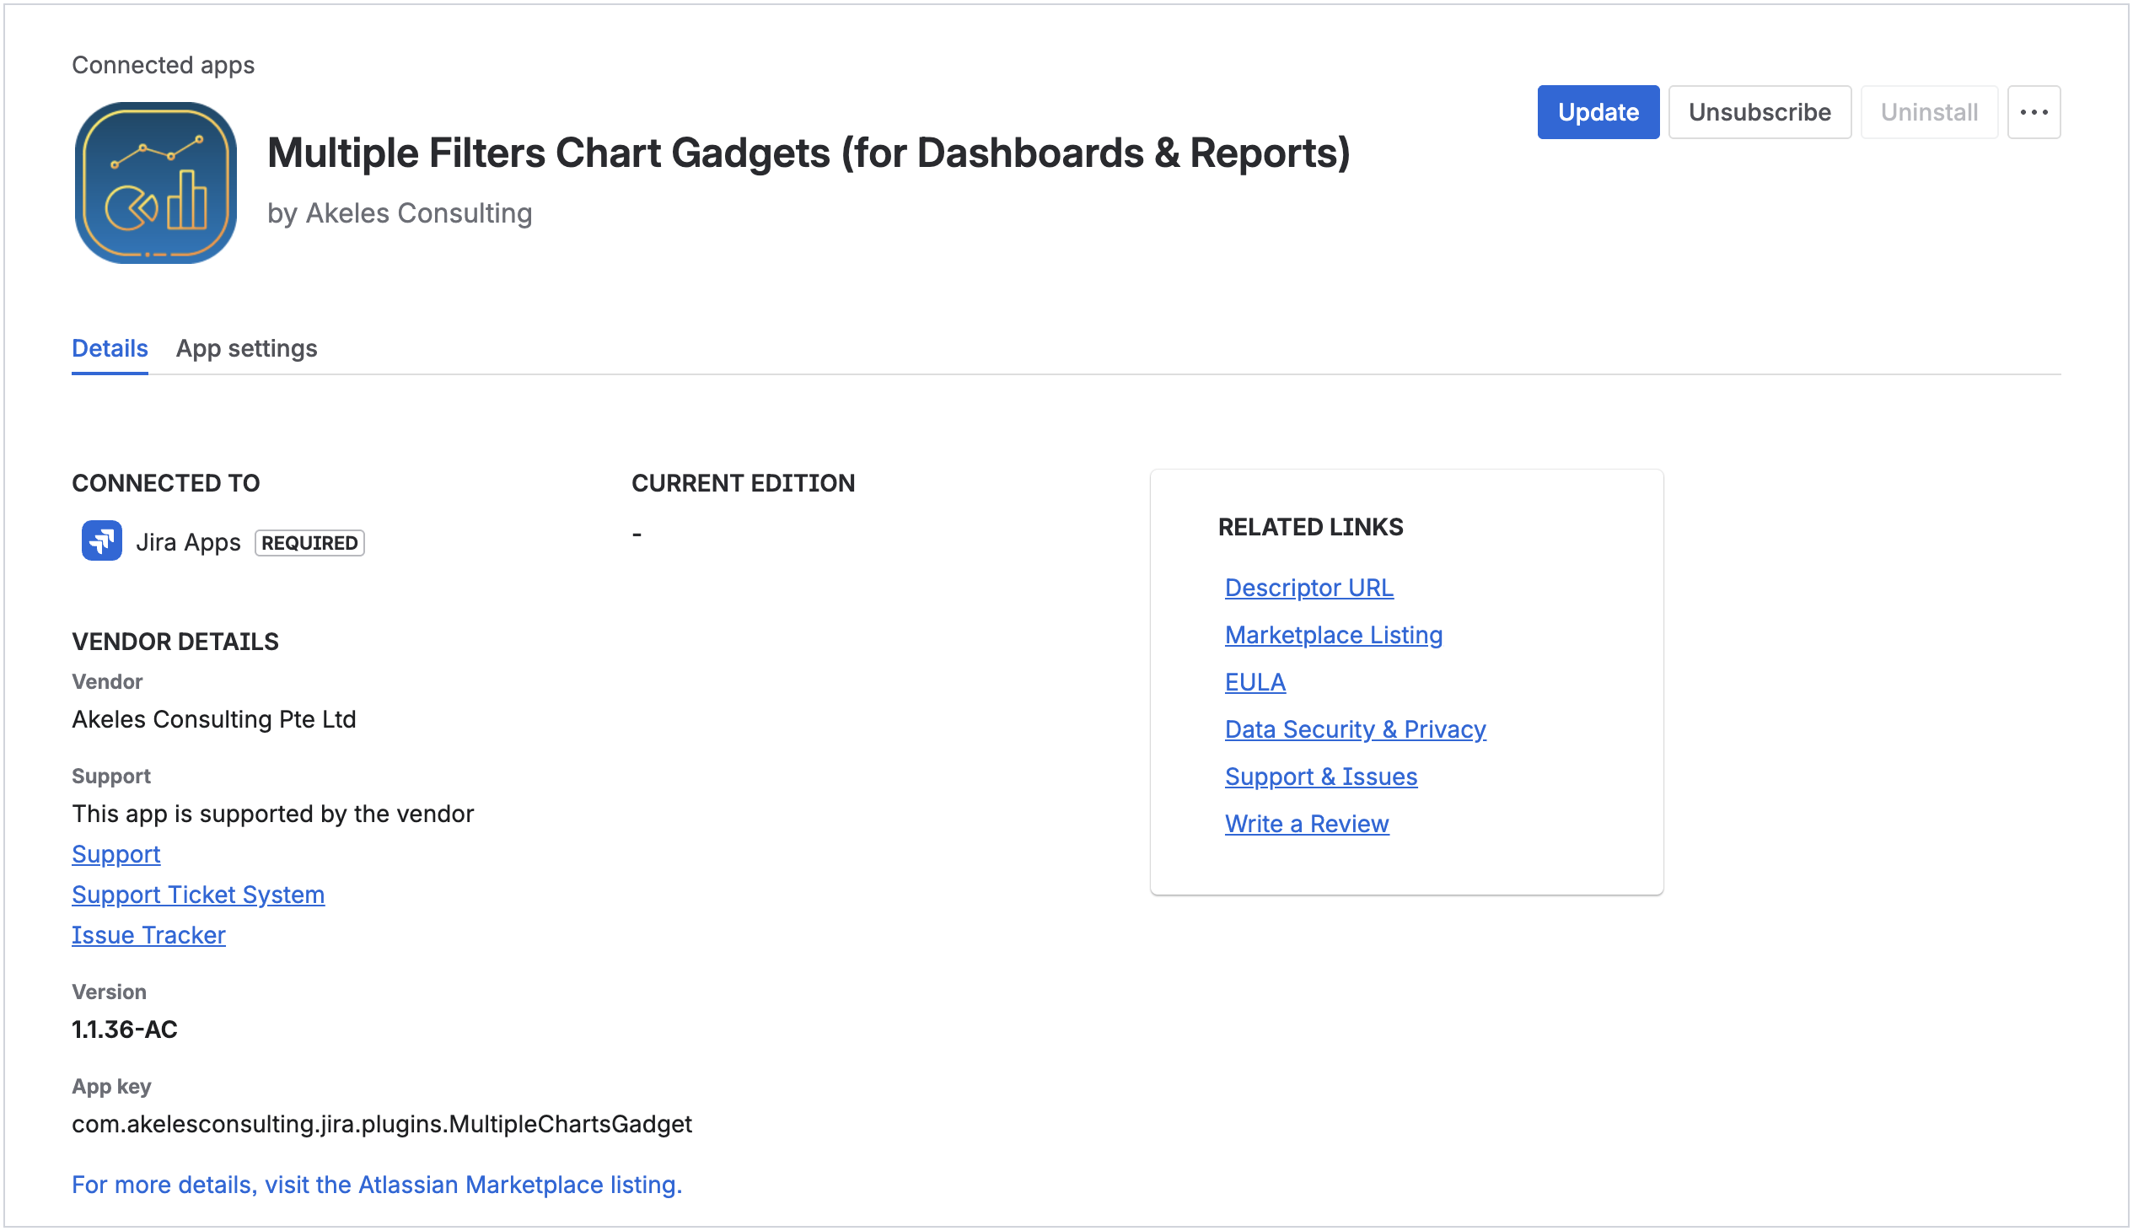
Task: Click the blue Update button
Action: tap(1598, 111)
